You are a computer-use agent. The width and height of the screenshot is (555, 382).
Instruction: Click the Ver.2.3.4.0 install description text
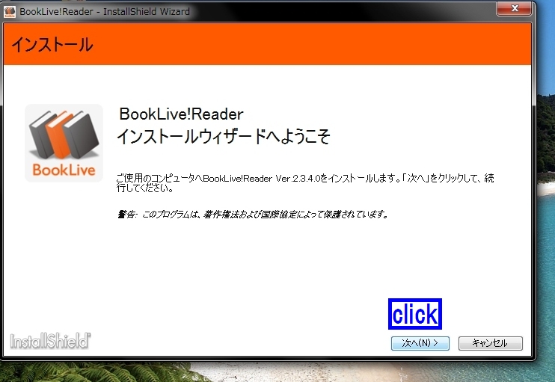click(305, 183)
